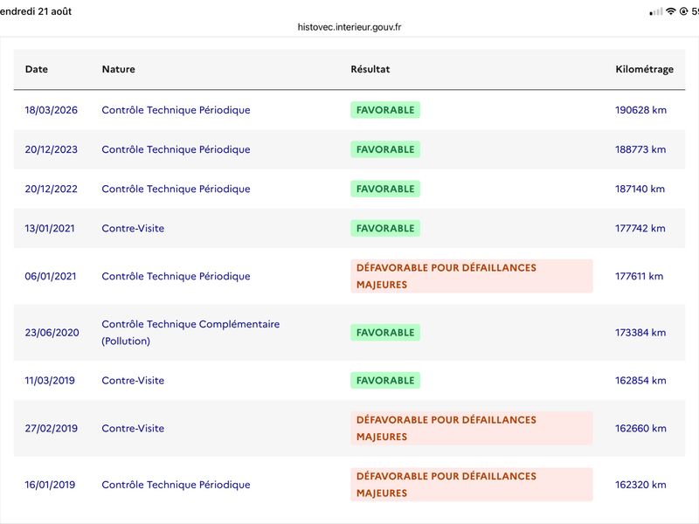Click the FAVORABLE badge for 11/03/2019
Screen dimensions: 699x524
pyautogui.click(x=385, y=381)
